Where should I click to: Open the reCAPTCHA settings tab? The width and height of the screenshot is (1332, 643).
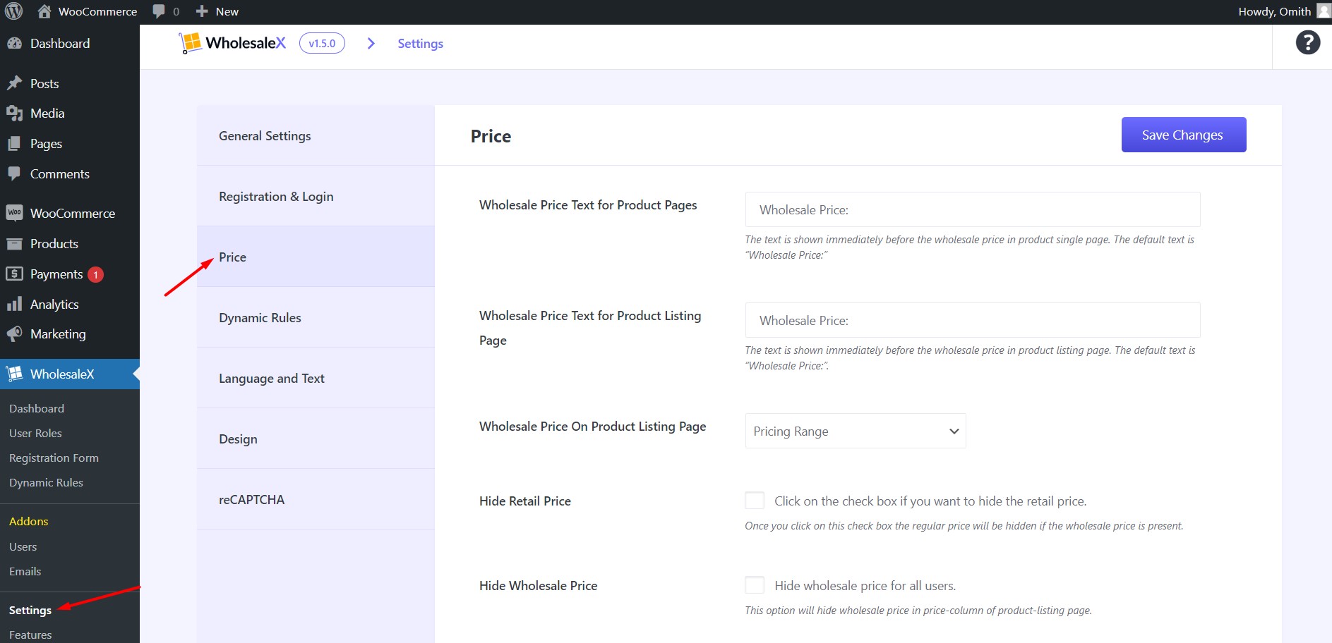316,499
